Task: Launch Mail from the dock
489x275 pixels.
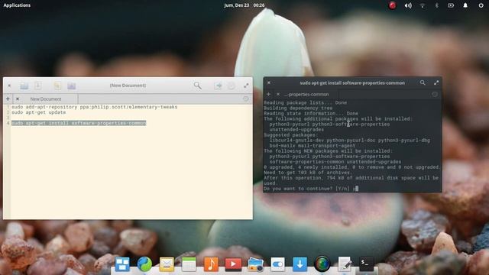Action: [x=167, y=264]
